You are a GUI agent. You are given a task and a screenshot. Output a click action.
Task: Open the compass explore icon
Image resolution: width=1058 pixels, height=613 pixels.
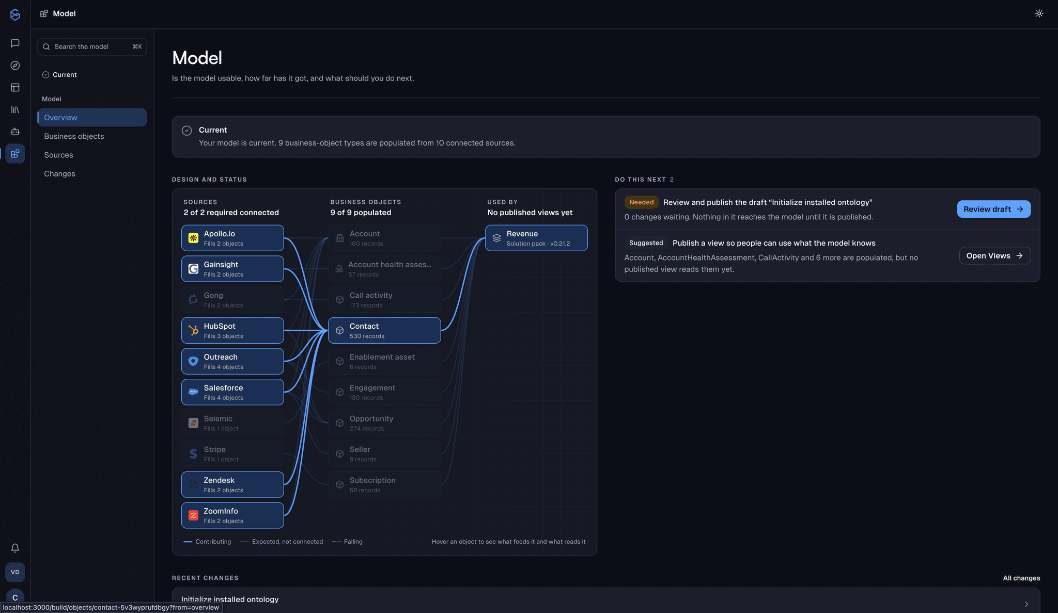15,66
